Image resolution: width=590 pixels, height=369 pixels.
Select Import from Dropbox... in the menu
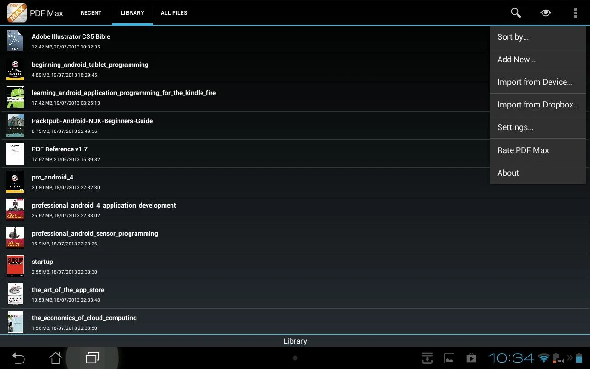[x=538, y=104]
